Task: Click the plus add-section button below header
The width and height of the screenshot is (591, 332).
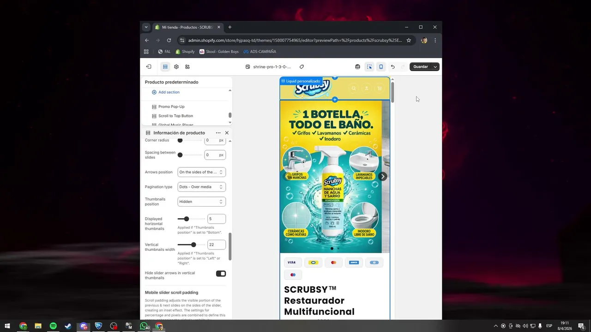Action: pyautogui.click(x=335, y=100)
